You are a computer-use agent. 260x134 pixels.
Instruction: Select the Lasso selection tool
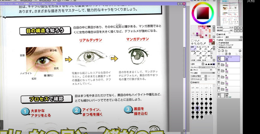pyautogui.click(x=195, y=40)
